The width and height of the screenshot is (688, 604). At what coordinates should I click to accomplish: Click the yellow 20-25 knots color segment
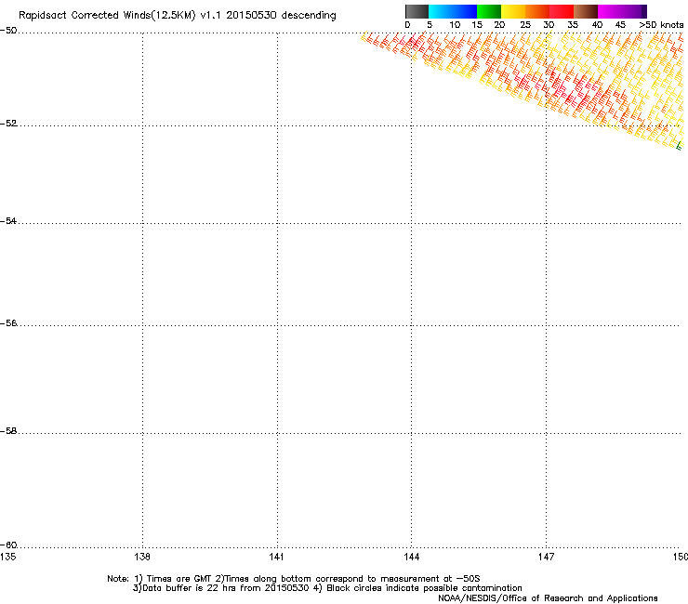(x=513, y=11)
